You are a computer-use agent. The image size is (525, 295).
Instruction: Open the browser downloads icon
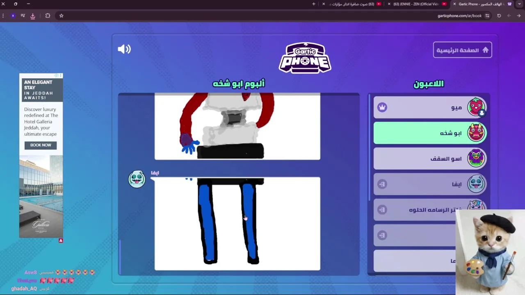pos(33,16)
